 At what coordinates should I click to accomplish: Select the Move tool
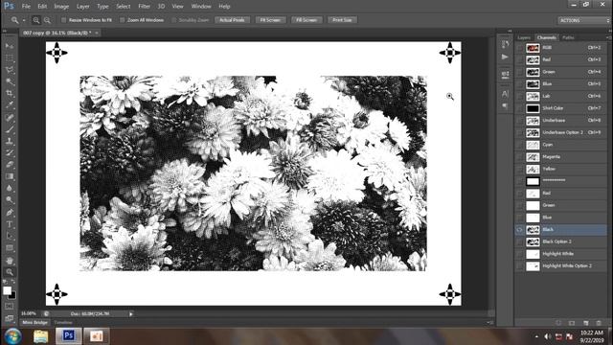(x=10, y=46)
